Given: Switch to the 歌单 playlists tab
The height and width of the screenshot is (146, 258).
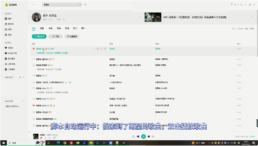Looking at the screenshot, I should (x=59, y=28).
